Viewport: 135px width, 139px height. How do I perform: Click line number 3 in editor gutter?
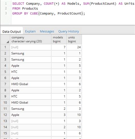(6, 13)
